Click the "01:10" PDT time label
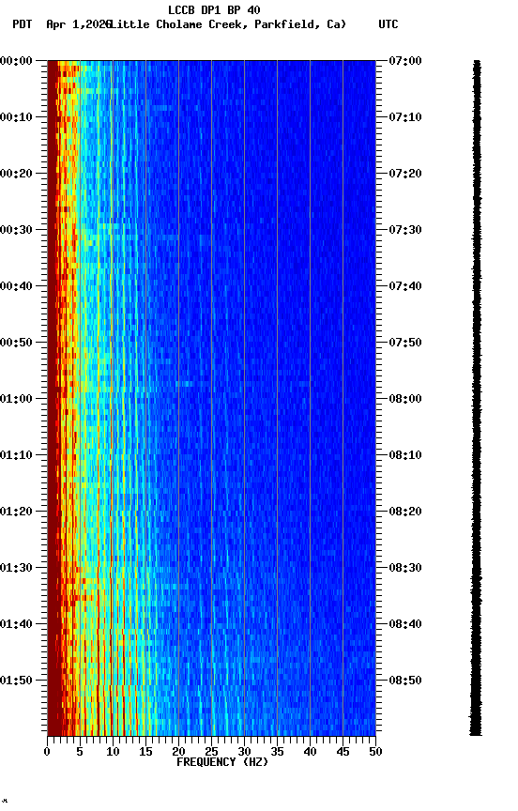 click(16, 455)
